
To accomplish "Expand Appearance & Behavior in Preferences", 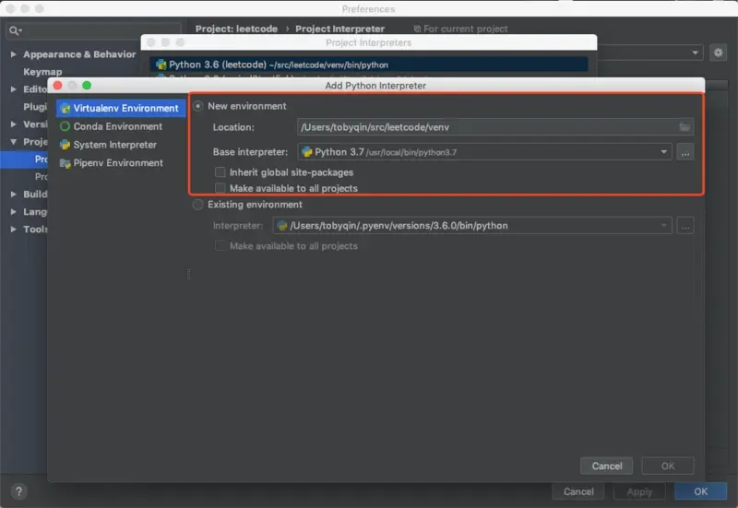I will (x=13, y=54).
